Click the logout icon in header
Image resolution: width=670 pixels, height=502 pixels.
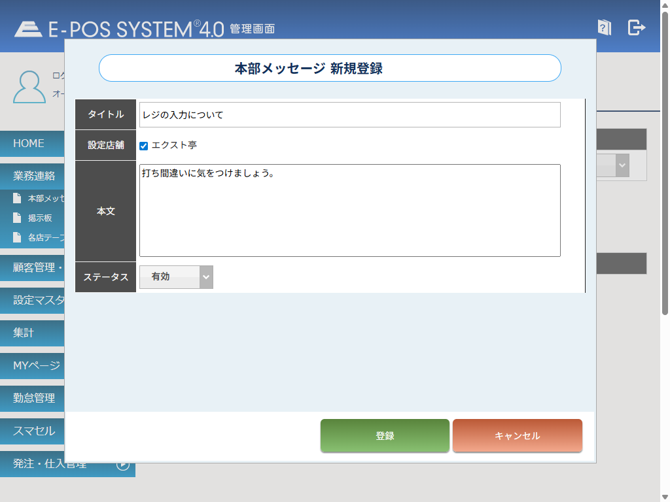pyautogui.click(x=636, y=27)
